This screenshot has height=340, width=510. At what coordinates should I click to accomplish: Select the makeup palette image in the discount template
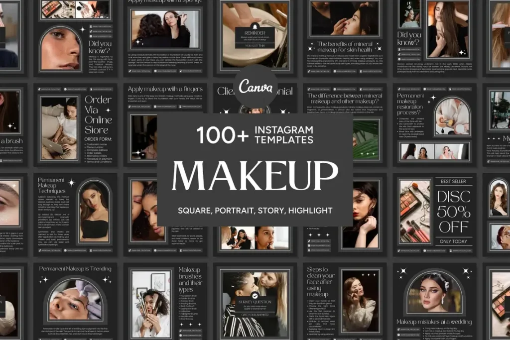point(415,211)
